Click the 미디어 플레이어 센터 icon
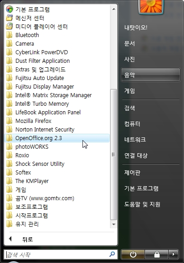Screen dimensions: 184x263 coord(10,26)
